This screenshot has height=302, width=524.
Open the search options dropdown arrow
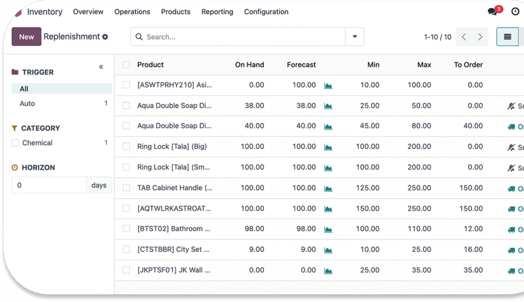click(x=355, y=37)
